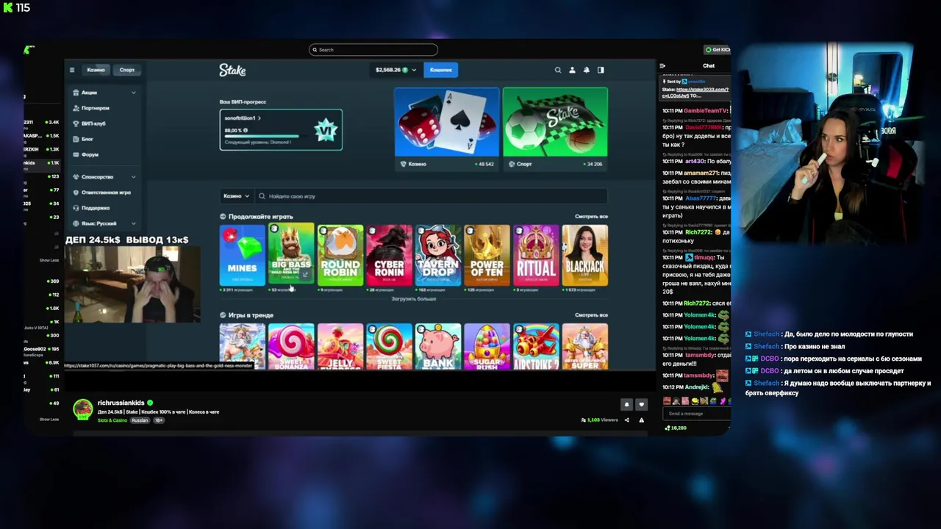The height and width of the screenshot is (529, 941).
Task: Open the Sweet Bonanza game thumbnail
Action: pyautogui.click(x=291, y=346)
